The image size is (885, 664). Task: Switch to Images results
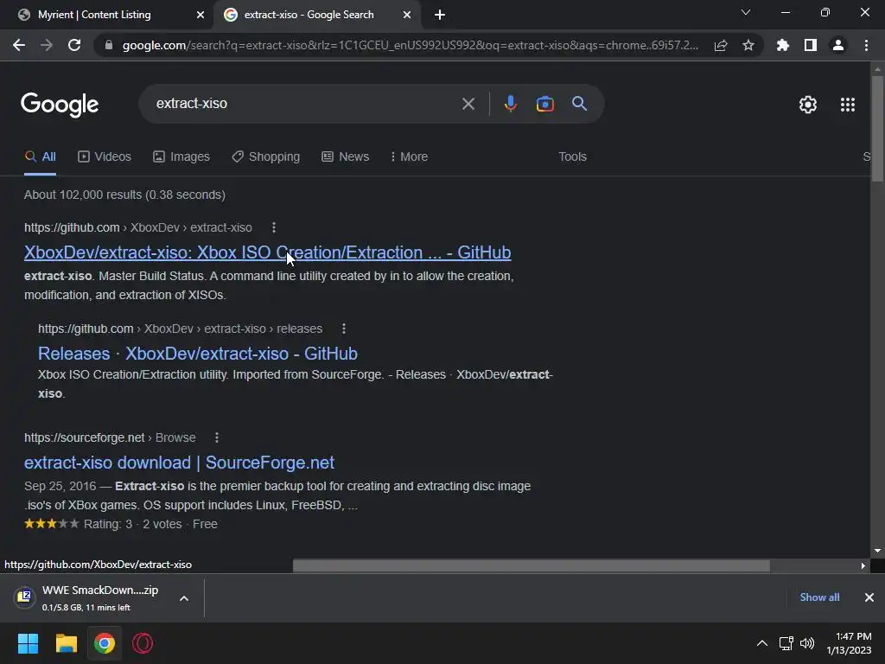tap(181, 157)
